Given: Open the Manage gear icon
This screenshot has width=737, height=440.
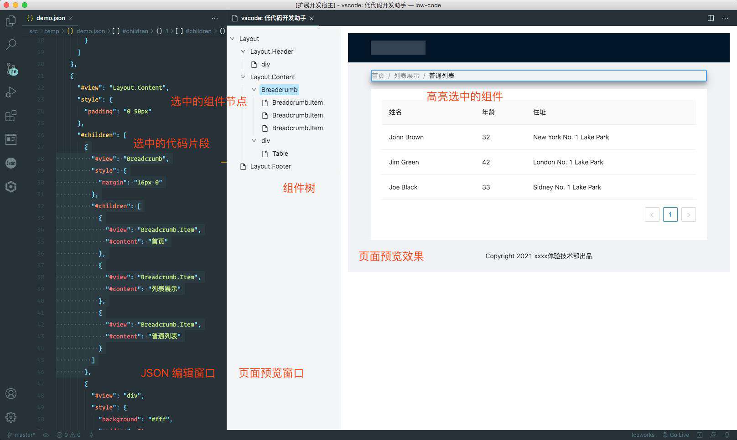Looking at the screenshot, I should pos(11,417).
